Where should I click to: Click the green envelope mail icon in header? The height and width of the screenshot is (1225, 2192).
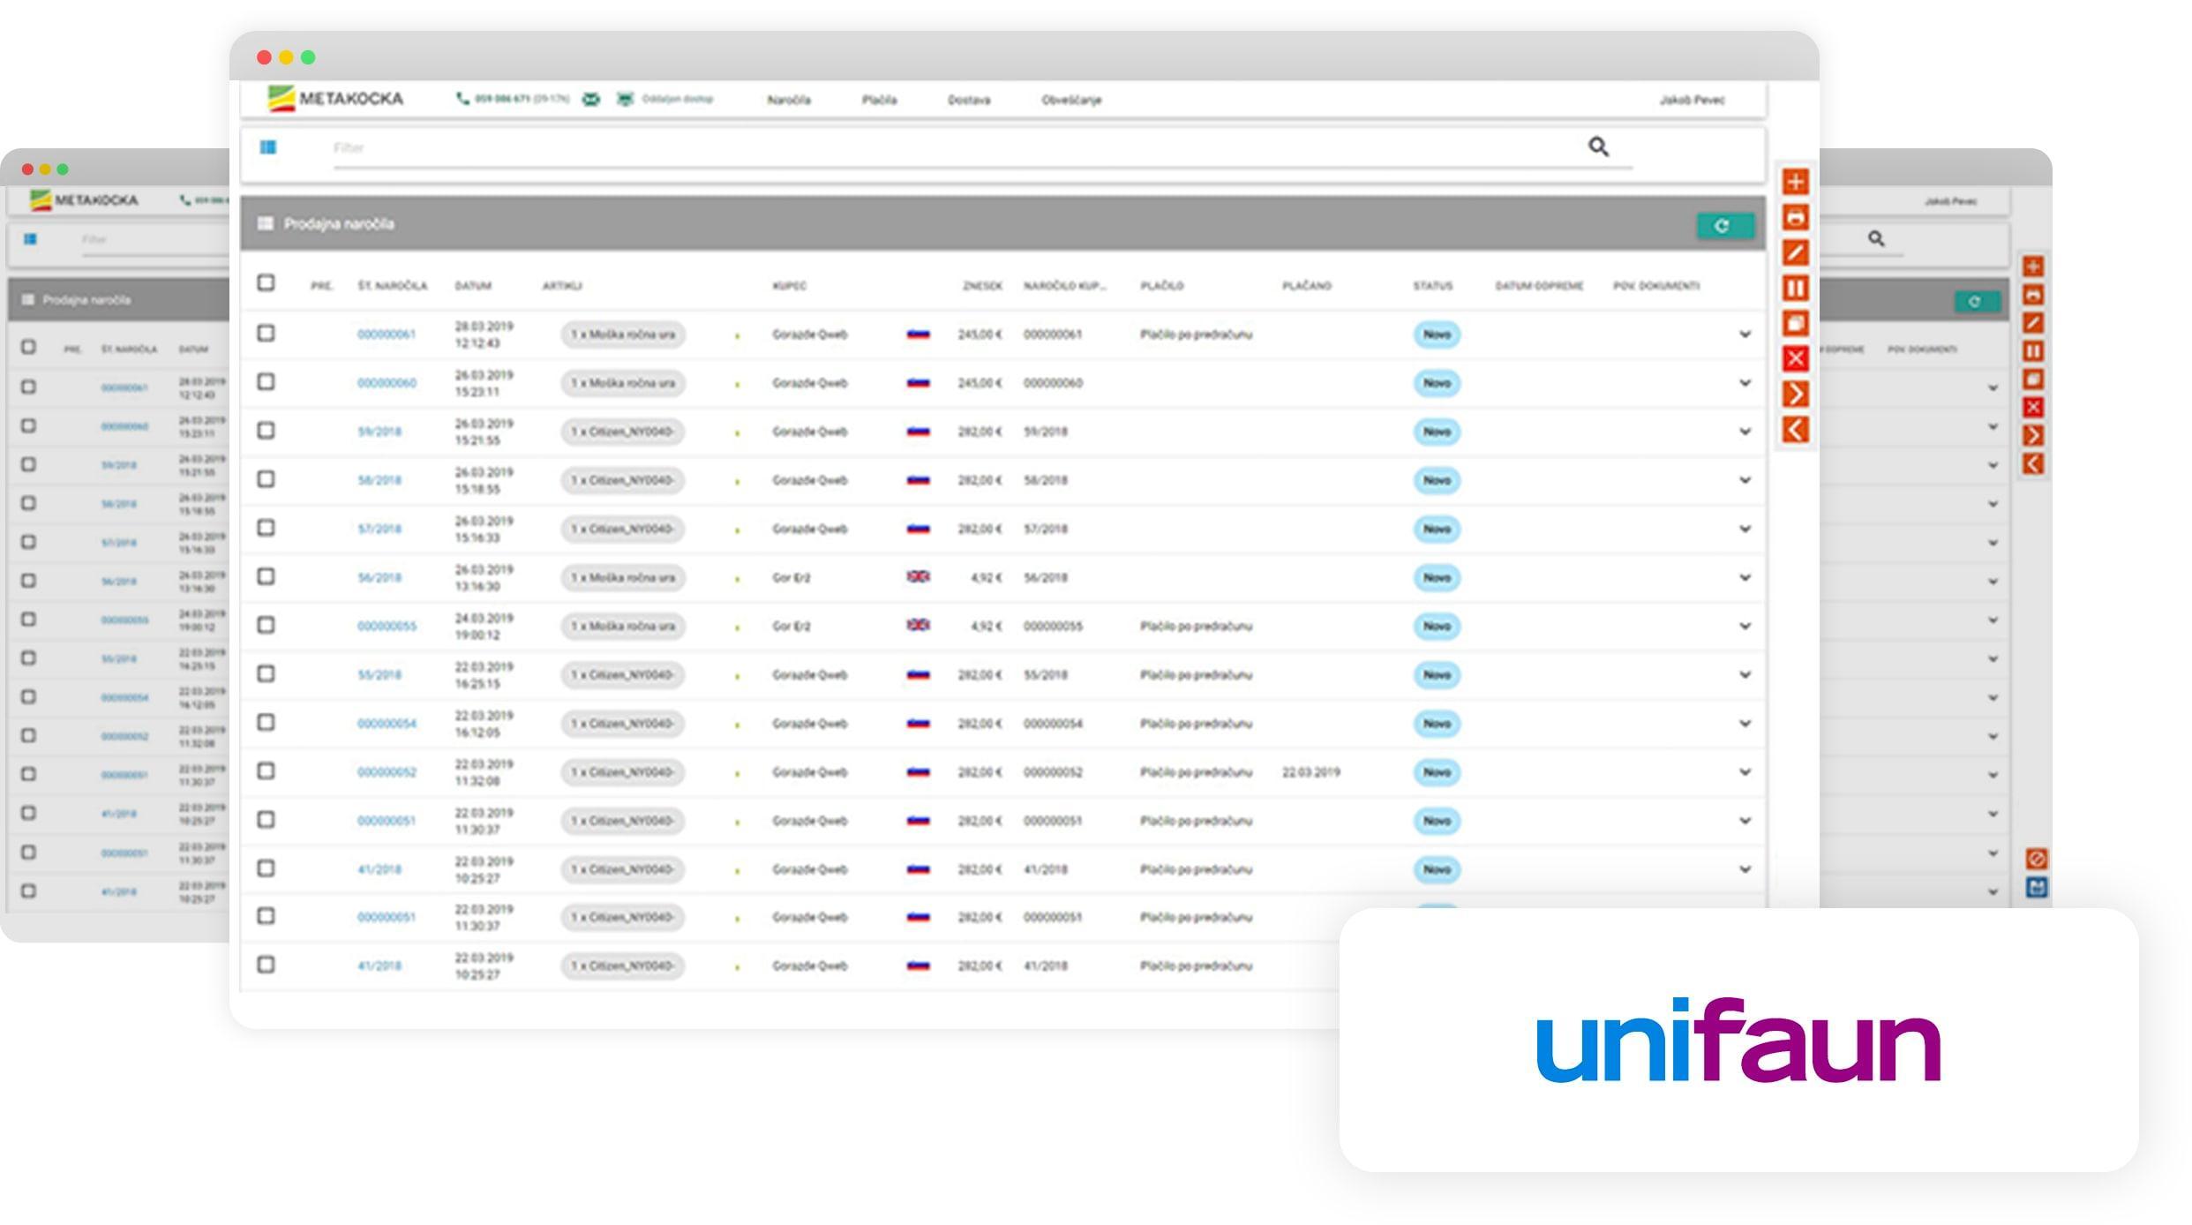(591, 99)
